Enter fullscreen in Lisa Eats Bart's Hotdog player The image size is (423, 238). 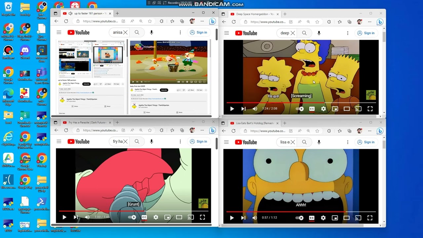pyautogui.click(x=370, y=218)
